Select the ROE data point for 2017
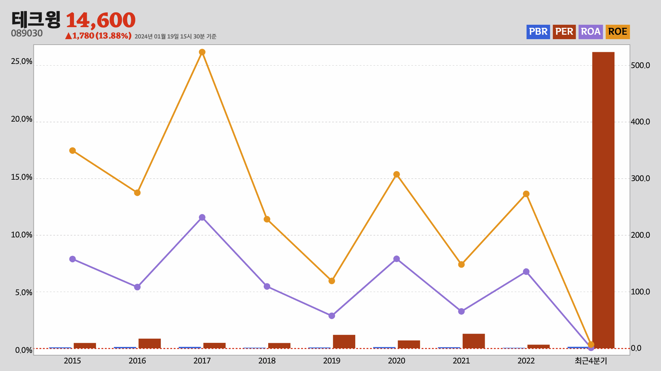 [202, 52]
